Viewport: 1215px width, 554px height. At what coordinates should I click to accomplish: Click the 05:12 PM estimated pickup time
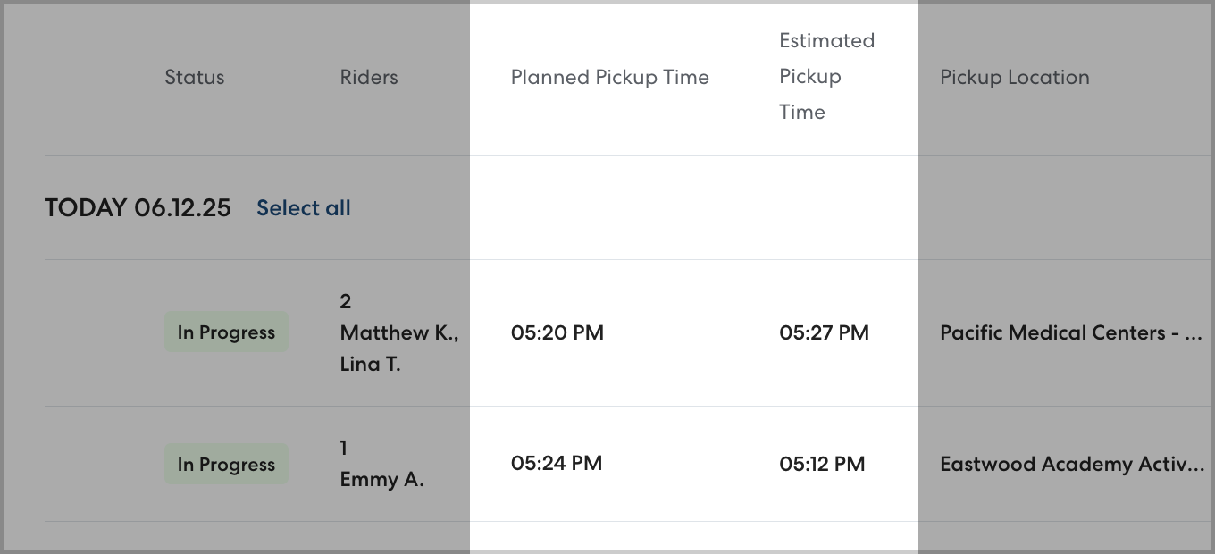822,465
